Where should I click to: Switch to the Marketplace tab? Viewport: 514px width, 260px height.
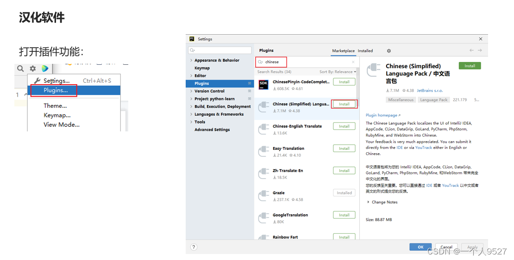pos(343,51)
